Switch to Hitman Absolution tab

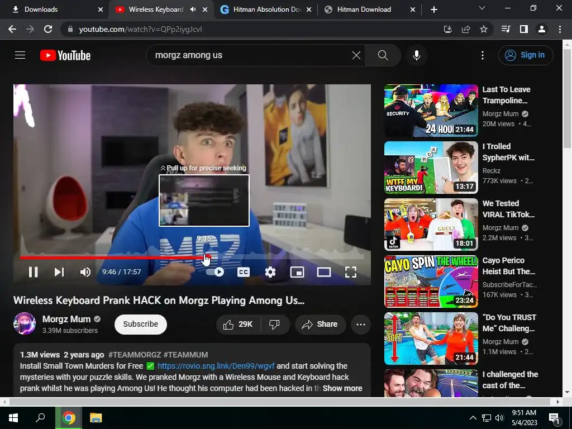[x=265, y=9]
